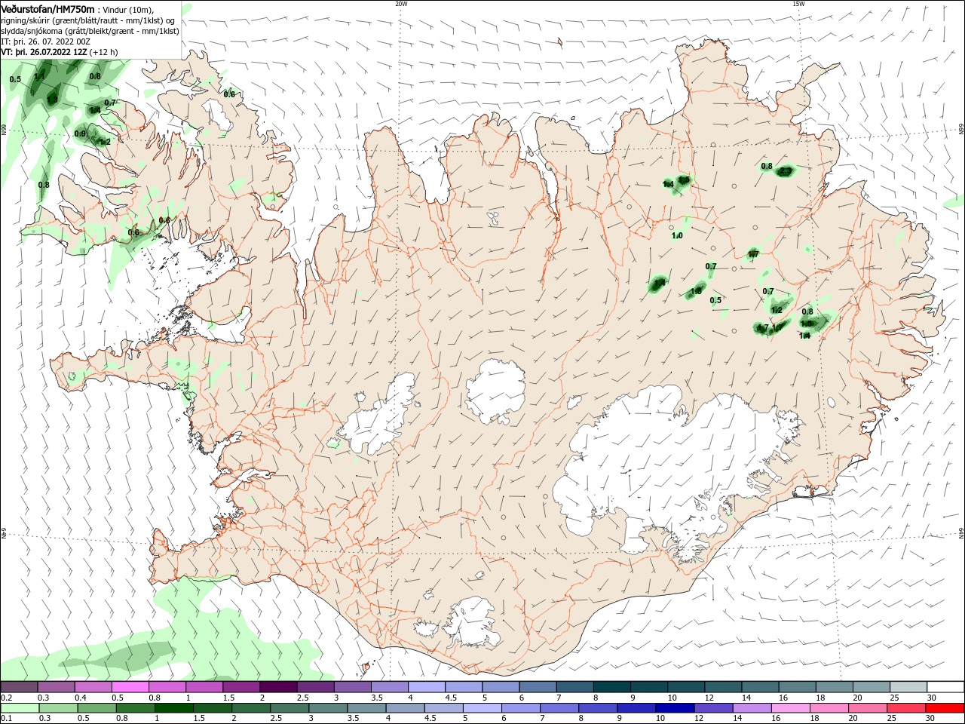Click the 1.0 precipitation value on the map
The image size is (965, 724).
click(x=677, y=235)
